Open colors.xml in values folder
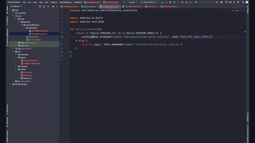The image size is (255, 143). pos(27,72)
